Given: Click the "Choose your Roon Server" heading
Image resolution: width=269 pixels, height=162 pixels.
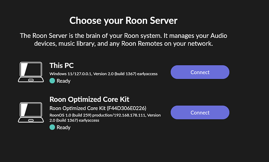Looking at the screenshot, I should (x=123, y=20).
